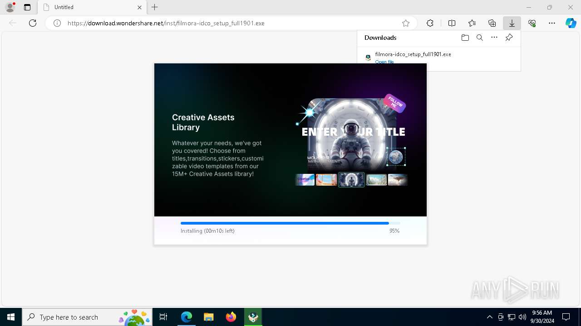Open the Collections icon
581x326 pixels.
pyautogui.click(x=492, y=23)
